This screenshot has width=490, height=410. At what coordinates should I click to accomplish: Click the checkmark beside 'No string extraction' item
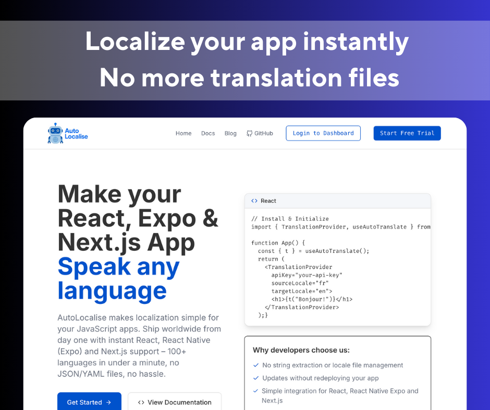(255, 365)
